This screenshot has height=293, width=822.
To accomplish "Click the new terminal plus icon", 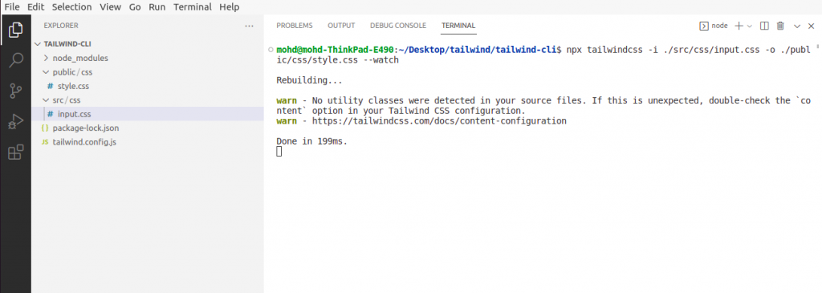I will pos(739,26).
